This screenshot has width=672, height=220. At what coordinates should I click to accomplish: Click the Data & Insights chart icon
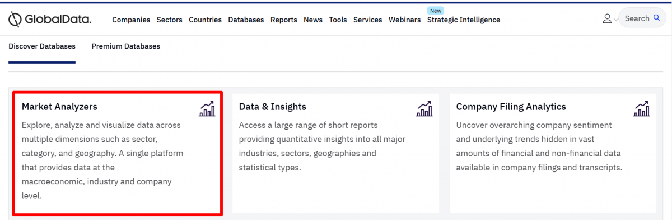[424, 108]
